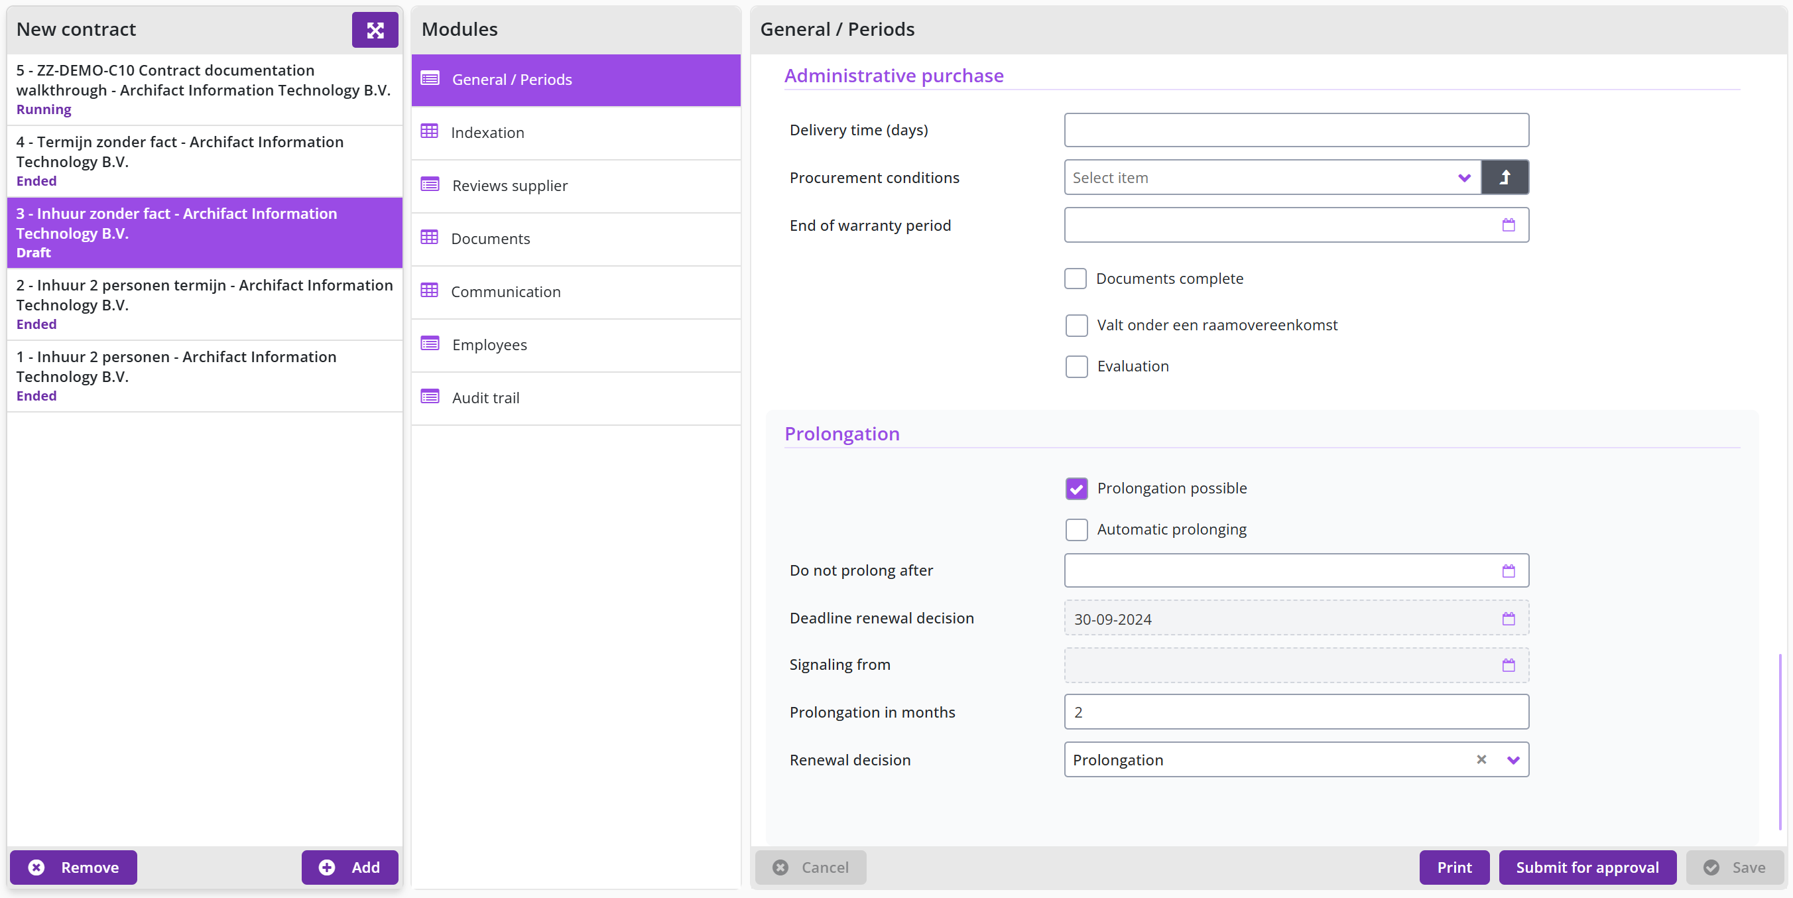Image resolution: width=1793 pixels, height=898 pixels.
Task: Uncheck Prolongation possible
Action: point(1077,489)
